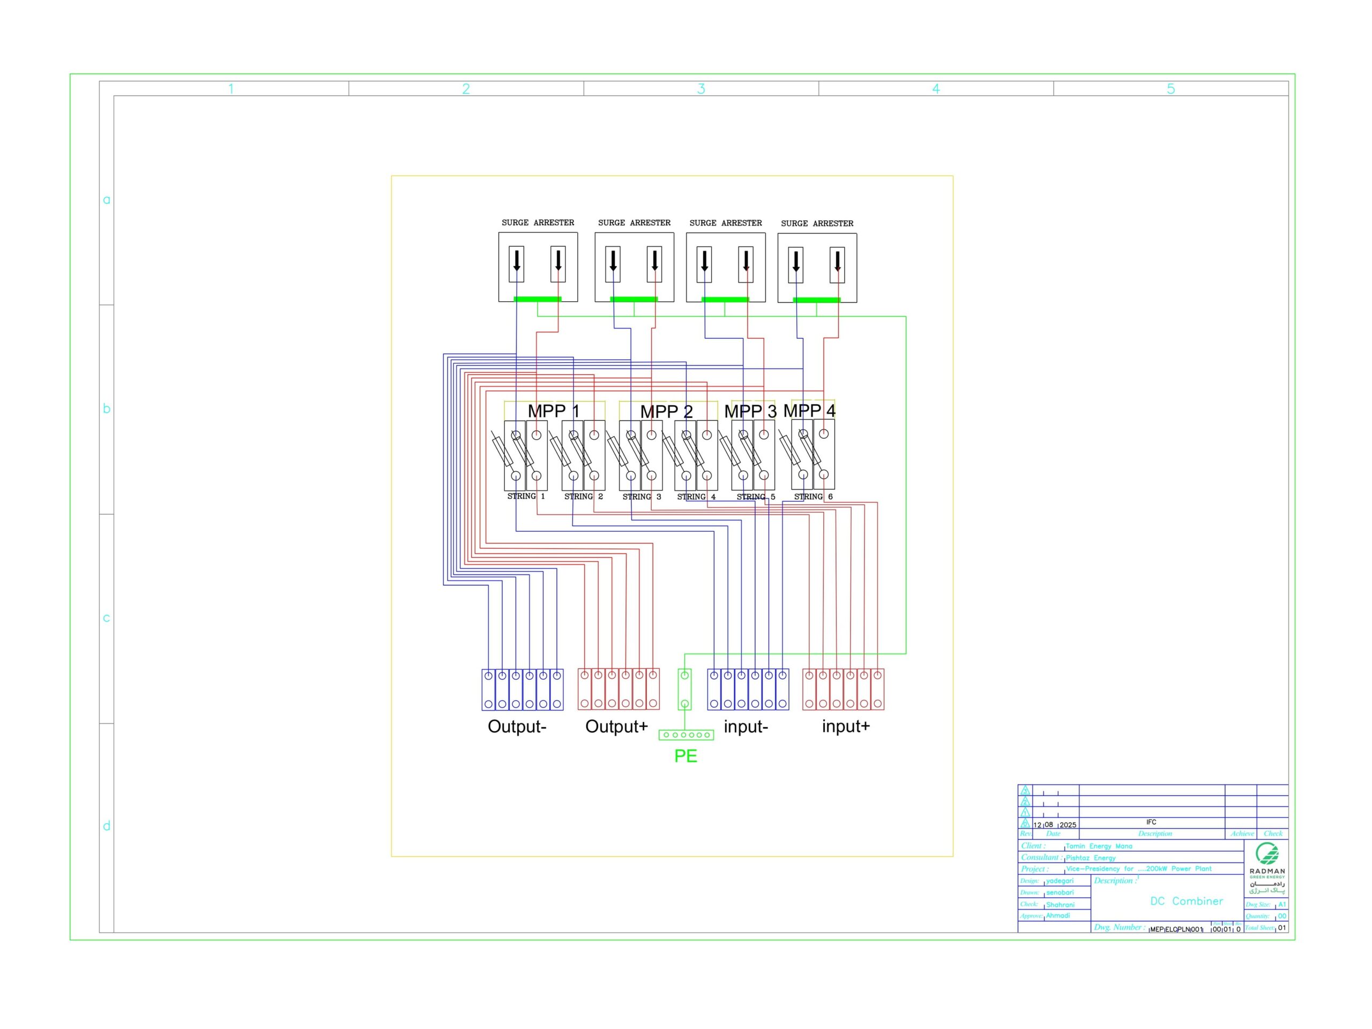The width and height of the screenshot is (1372, 1029).
Task: Click the Tamin Energy Mana client field
Action: click(x=1099, y=846)
